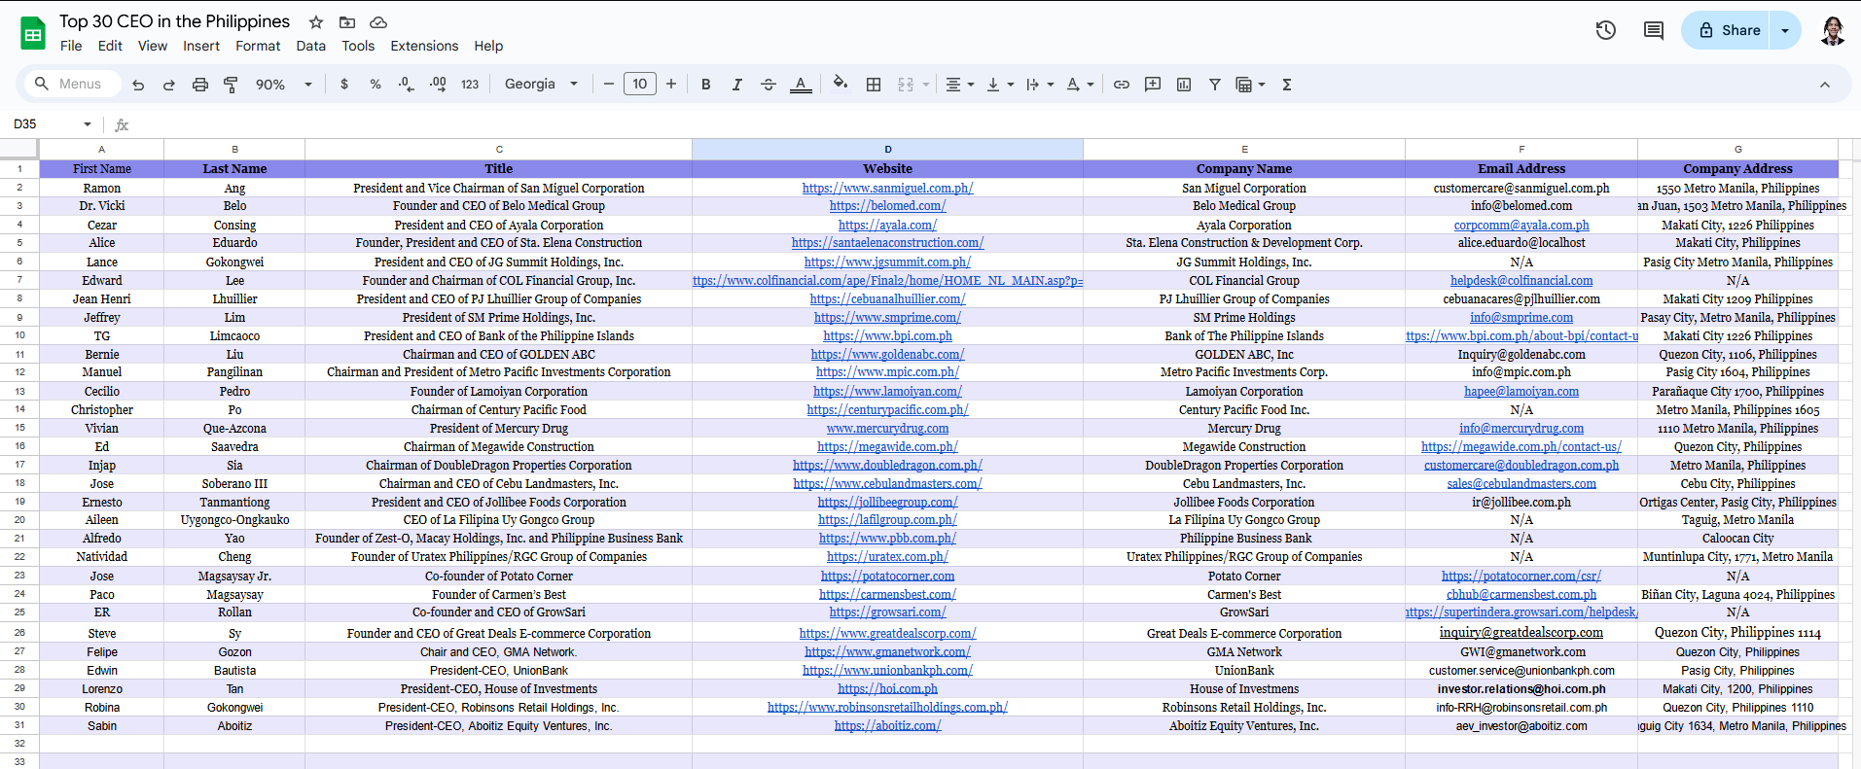This screenshot has height=769, width=1861.
Task: Decrease decimal places
Action: click(x=407, y=85)
